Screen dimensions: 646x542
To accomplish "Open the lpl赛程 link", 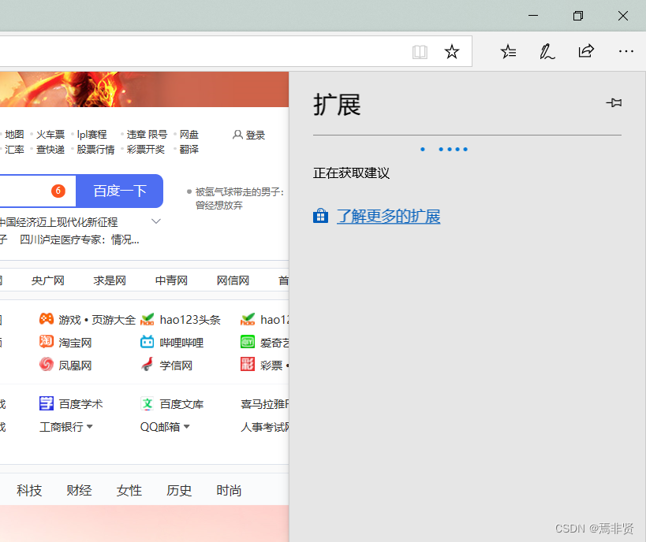I will [x=91, y=135].
